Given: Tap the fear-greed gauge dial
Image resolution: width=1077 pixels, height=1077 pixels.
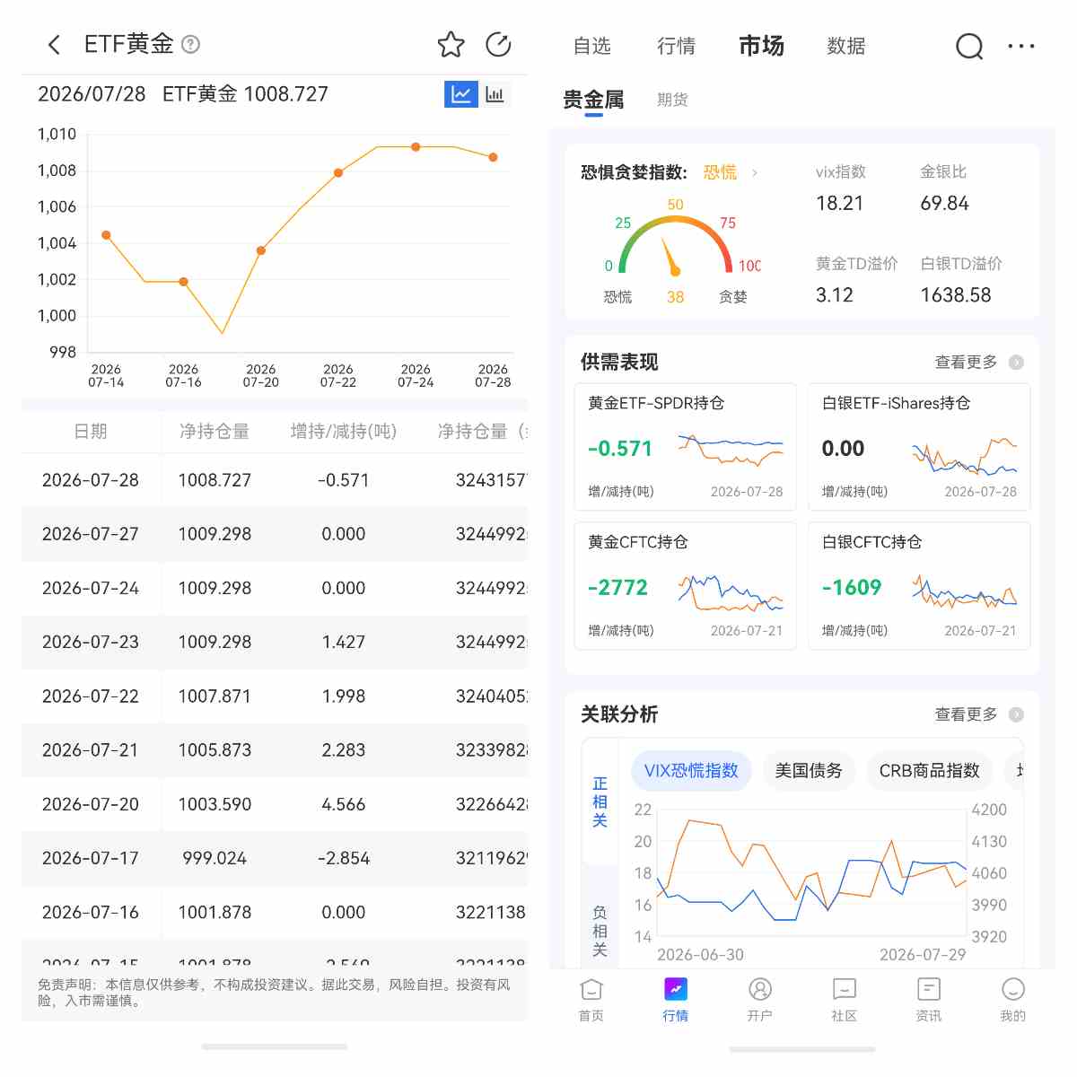Looking at the screenshot, I should tap(675, 244).
